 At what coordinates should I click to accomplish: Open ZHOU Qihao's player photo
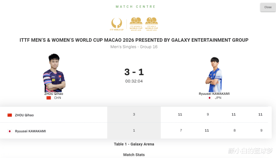point(54,73)
